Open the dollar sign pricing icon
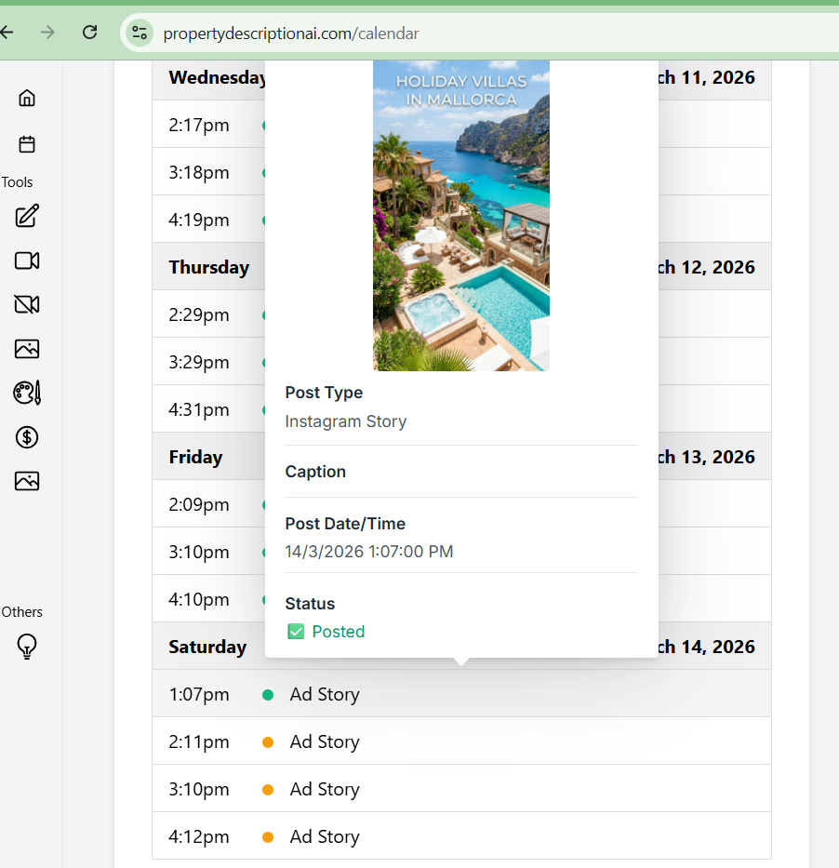Viewport: 839px width, 868px height. point(27,437)
